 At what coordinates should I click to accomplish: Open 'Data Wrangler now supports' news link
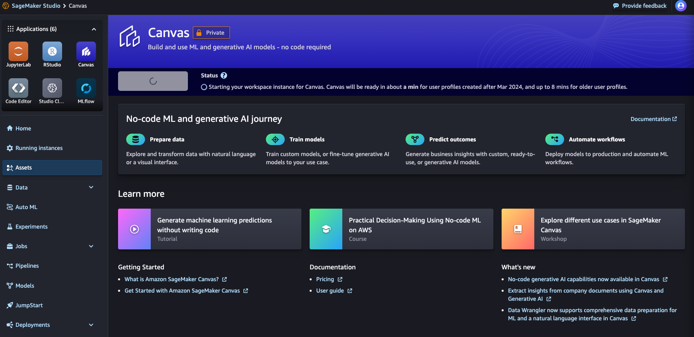[592, 314]
